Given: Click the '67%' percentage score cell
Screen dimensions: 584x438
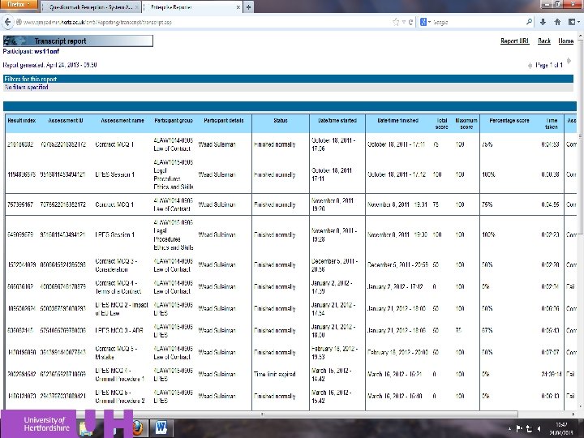Looking at the screenshot, I should pyautogui.click(x=487, y=331).
